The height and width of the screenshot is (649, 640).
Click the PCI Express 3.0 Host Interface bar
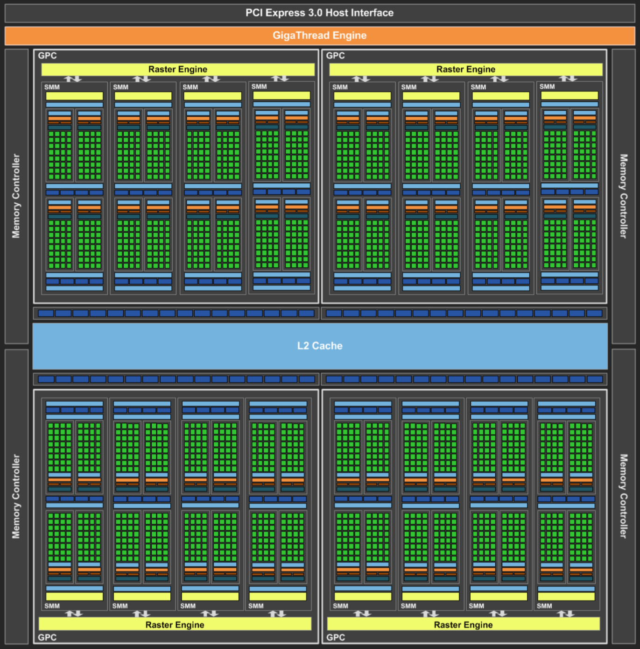click(320, 13)
